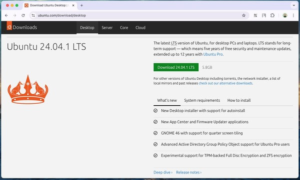Click the Ubuntu logo beside Downloads
The image size is (300, 180).
9,26
